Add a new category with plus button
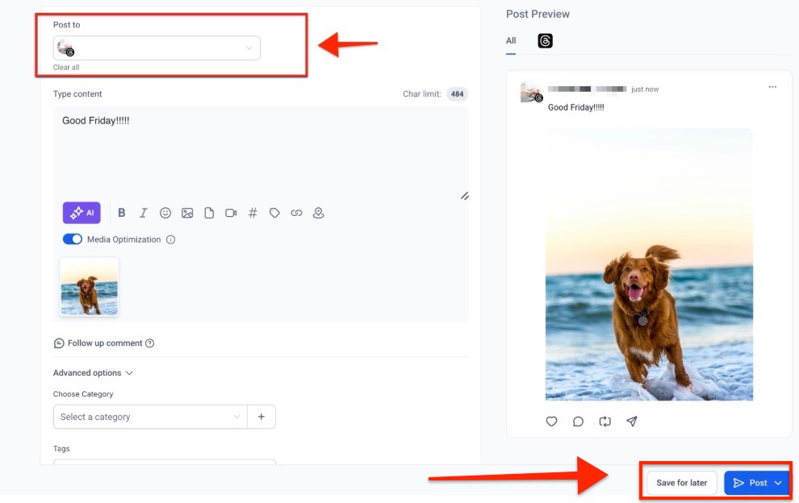799x503 pixels. point(261,417)
